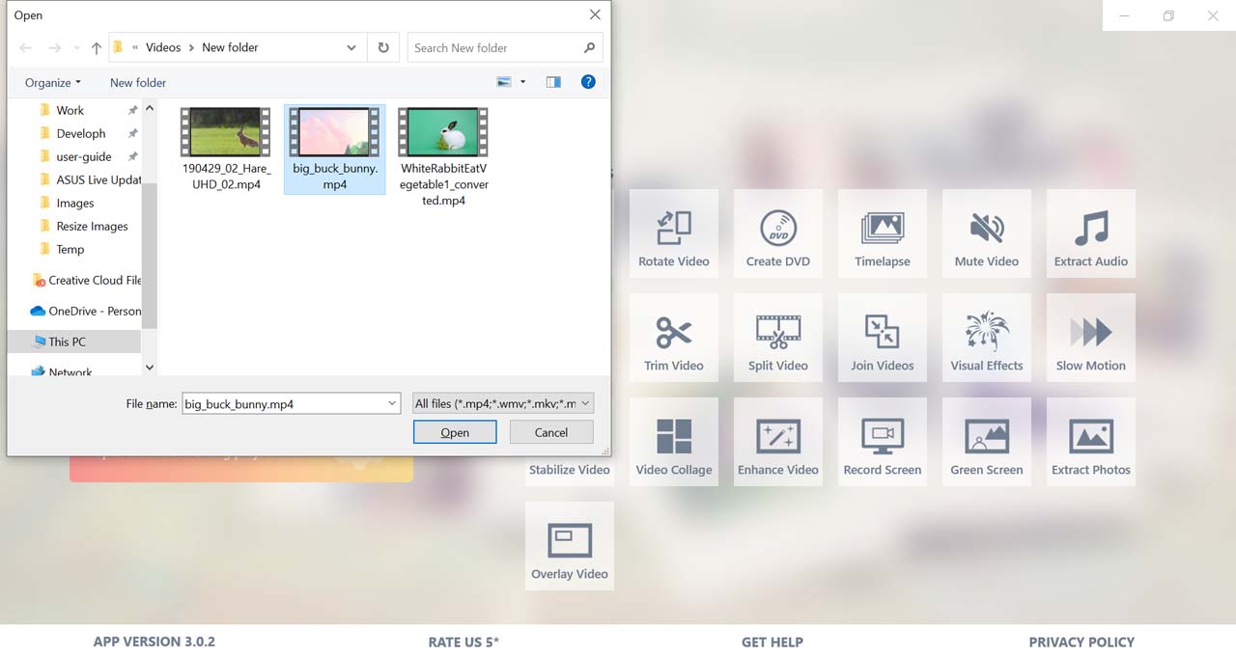Open the File name history dropdown
Image resolution: width=1236 pixels, height=656 pixels.
tap(391, 403)
